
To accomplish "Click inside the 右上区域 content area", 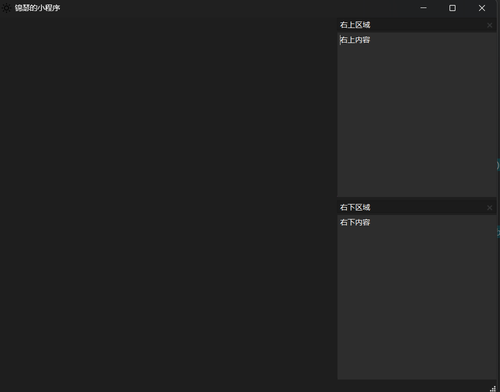I will tap(417, 115).
